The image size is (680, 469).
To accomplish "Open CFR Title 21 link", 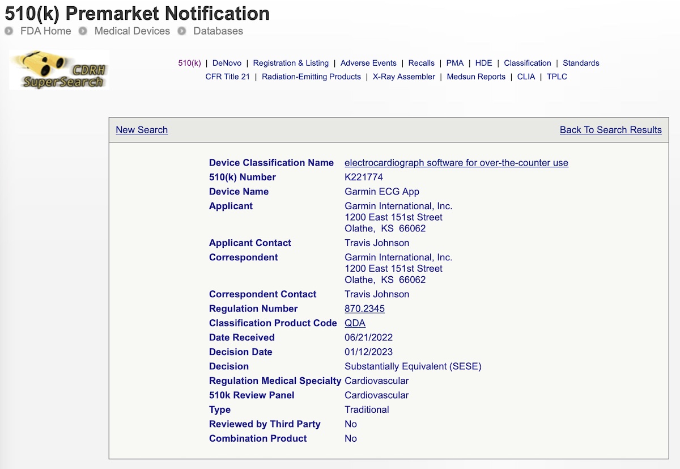I will point(227,77).
